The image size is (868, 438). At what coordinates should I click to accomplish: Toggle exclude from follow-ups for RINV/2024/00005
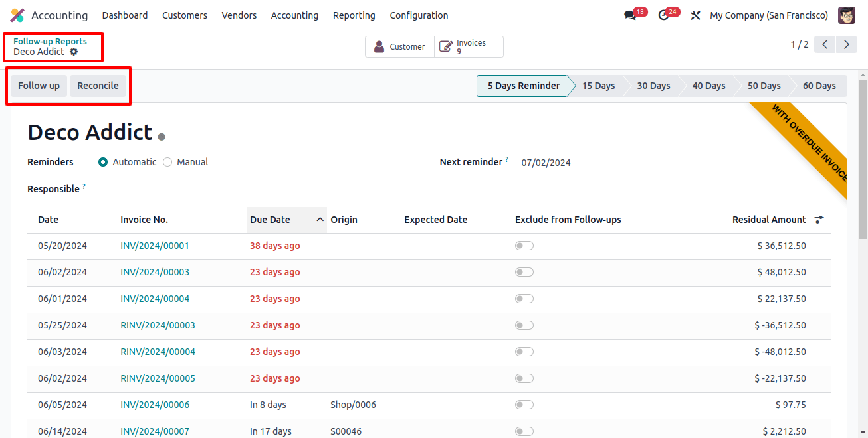tap(524, 378)
